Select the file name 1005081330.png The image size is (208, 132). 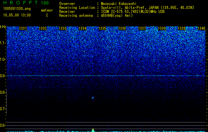tap(17, 9)
